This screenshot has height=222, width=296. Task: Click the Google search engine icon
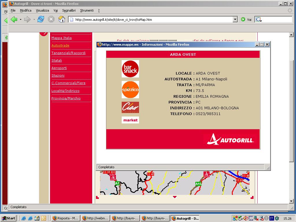click(x=259, y=19)
